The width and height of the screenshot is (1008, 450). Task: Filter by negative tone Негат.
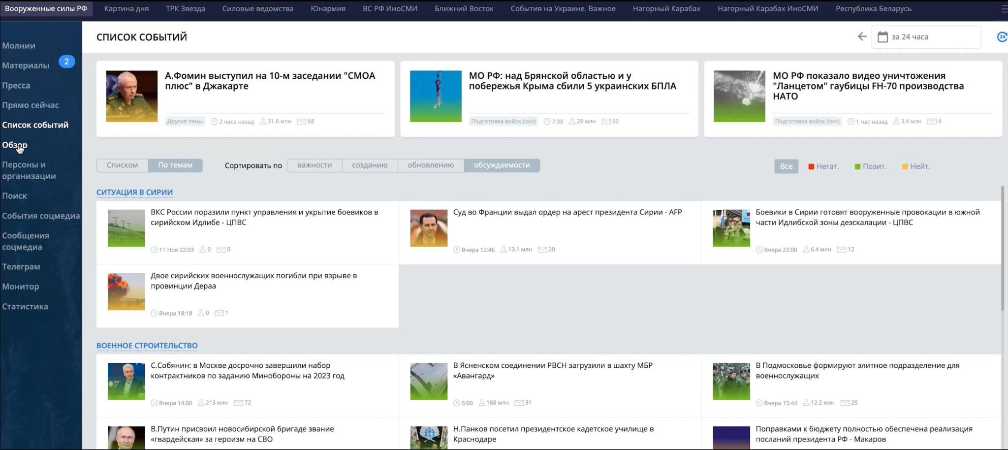point(823,166)
